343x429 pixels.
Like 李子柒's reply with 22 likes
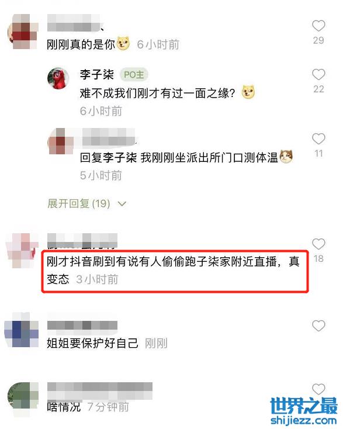[x=318, y=74]
